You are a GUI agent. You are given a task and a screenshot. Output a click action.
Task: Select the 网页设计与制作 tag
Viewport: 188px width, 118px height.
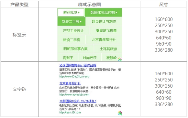[104, 22]
